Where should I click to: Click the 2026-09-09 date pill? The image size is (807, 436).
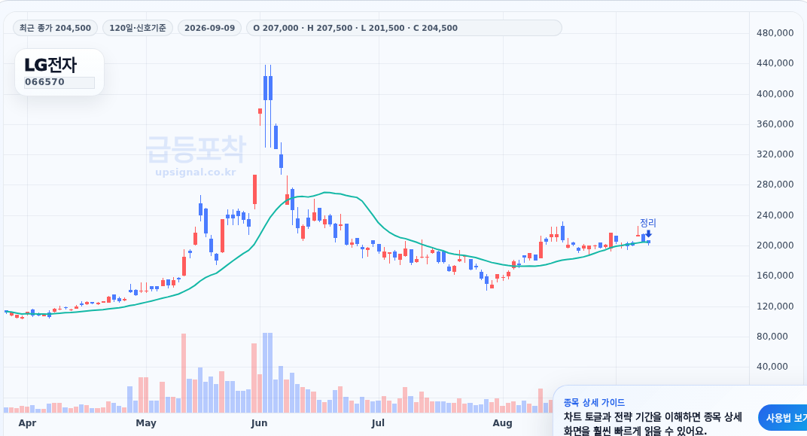[209, 28]
